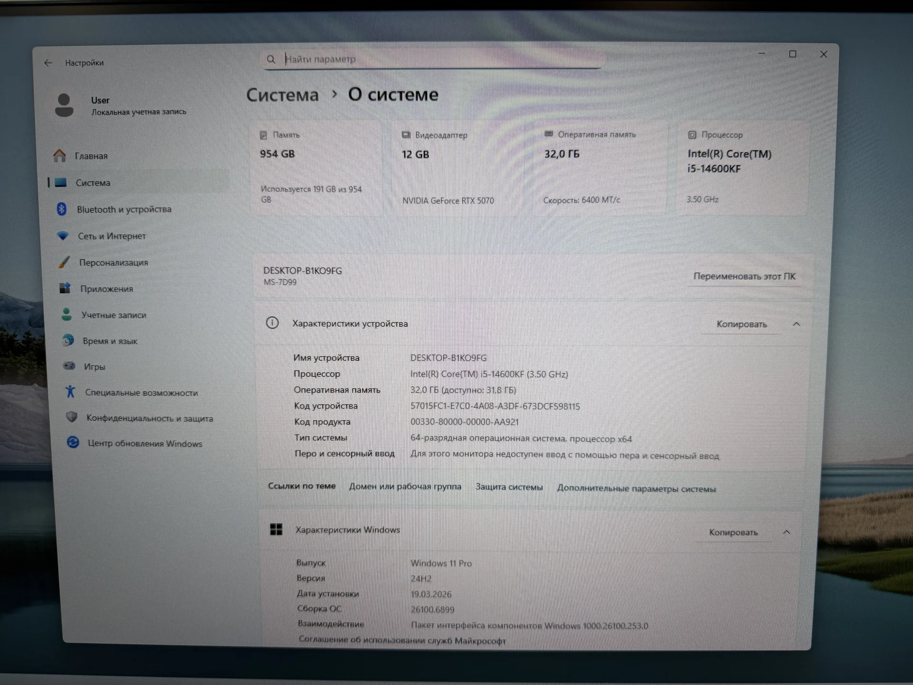The width and height of the screenshot is (913, 685).
Task: Collapse the Характеристики устройства section chevron
Action: coord(796,324)
